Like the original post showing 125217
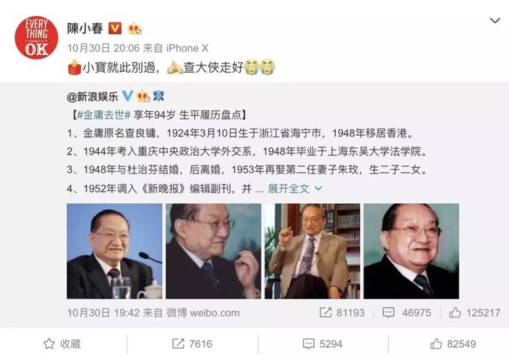 click(x=474, y=312)
